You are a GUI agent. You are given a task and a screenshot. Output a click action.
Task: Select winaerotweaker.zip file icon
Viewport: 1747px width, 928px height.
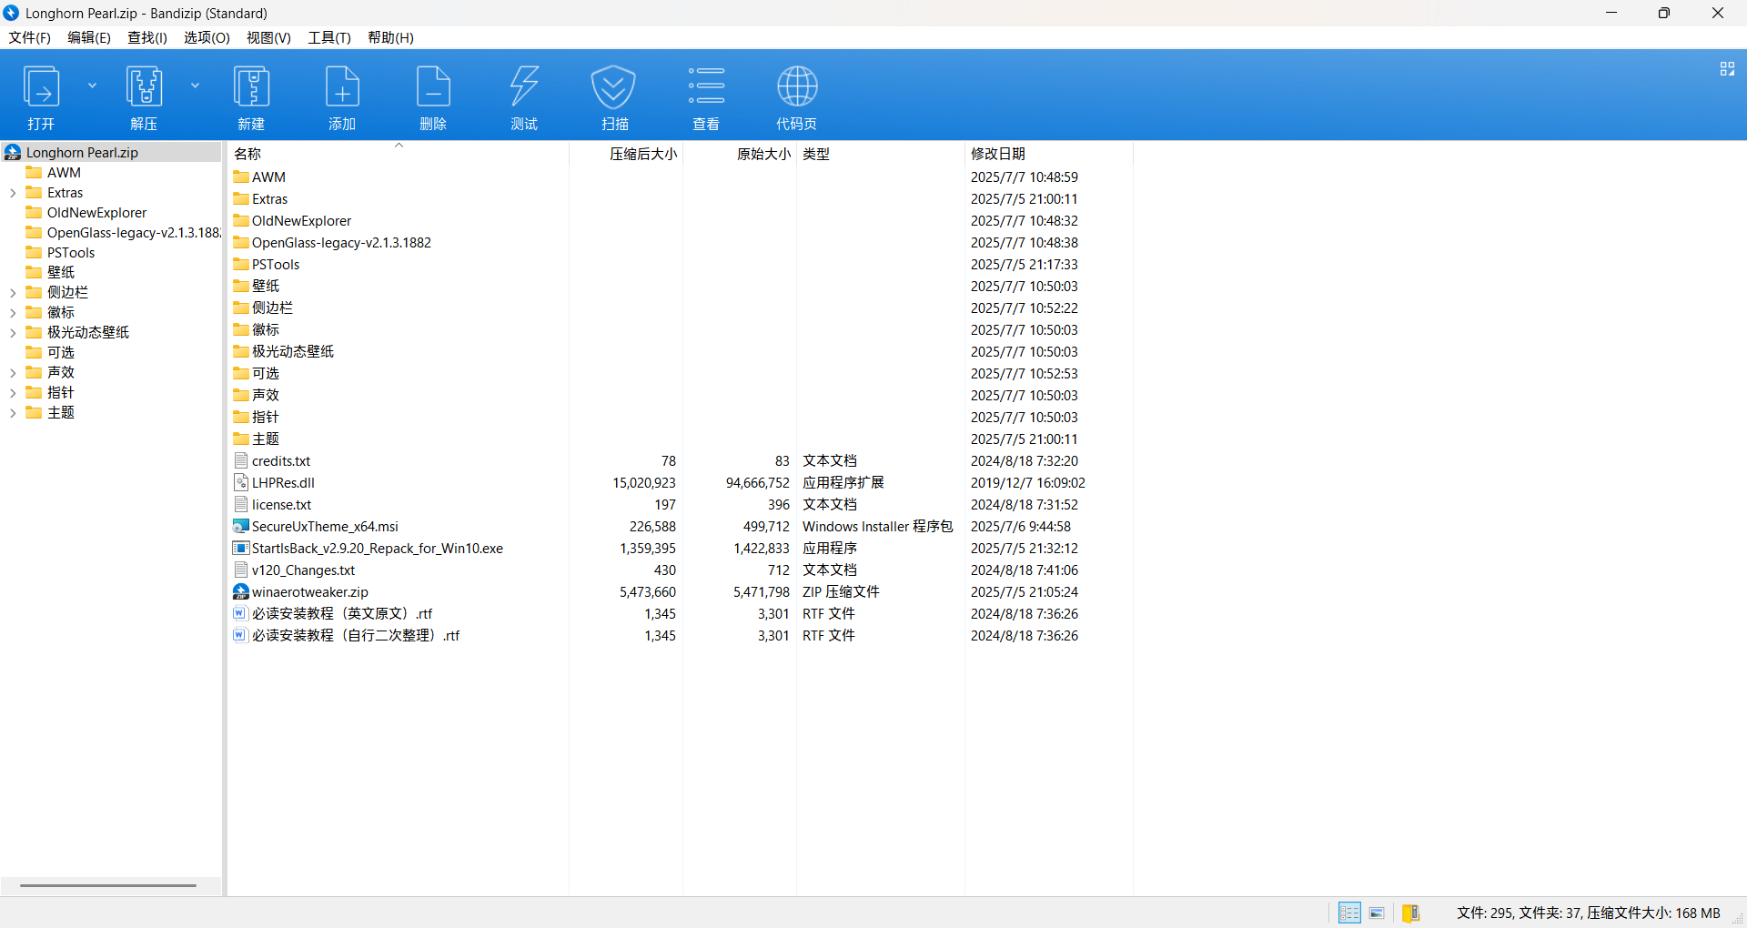coord(241,592)
